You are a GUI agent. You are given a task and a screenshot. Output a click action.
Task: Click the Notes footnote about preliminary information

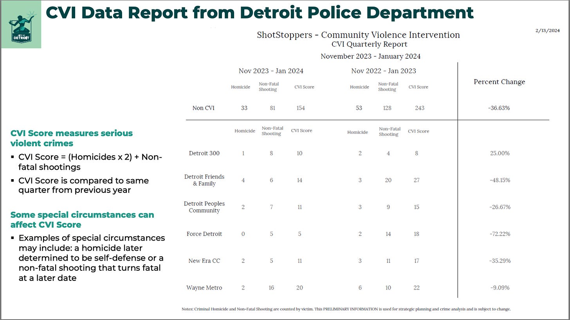tap(346, 309)
